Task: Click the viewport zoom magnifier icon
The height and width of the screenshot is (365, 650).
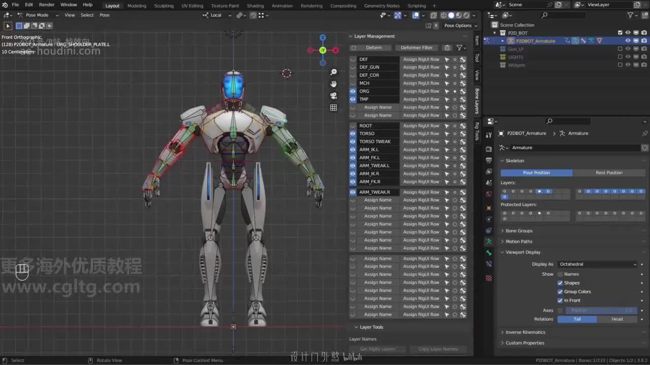Action: (334, 72)
